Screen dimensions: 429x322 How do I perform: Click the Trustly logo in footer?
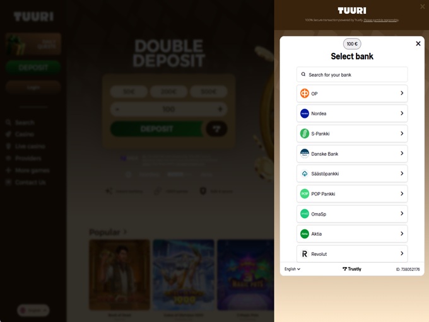352,269
